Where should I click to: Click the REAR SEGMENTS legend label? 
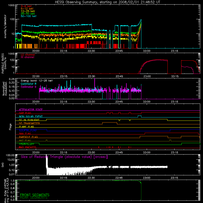coord(34,198)
